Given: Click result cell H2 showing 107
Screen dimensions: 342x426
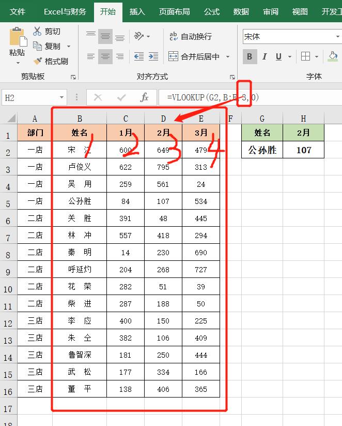Looking at the screenshot, I should 303,150.
